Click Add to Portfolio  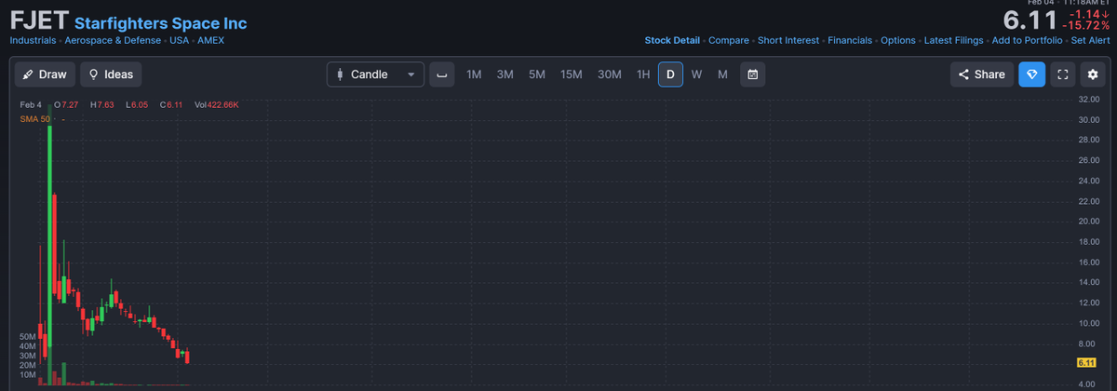[1027, 41]
